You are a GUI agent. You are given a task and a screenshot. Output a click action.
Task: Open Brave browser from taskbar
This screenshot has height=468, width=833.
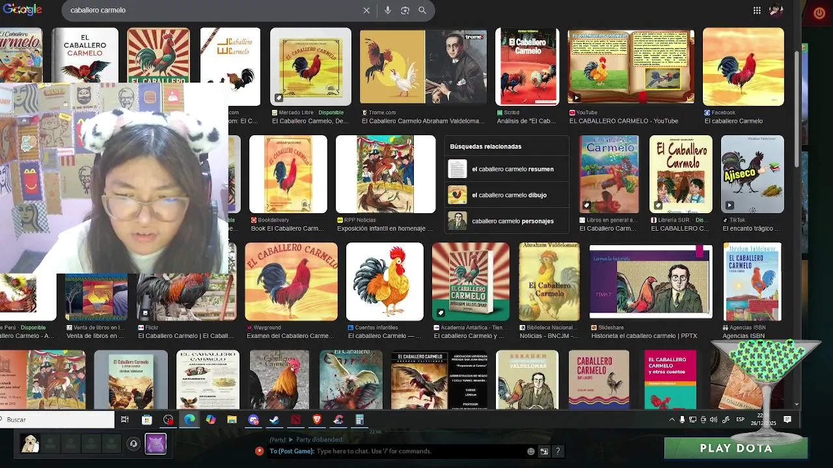[317, 420]
